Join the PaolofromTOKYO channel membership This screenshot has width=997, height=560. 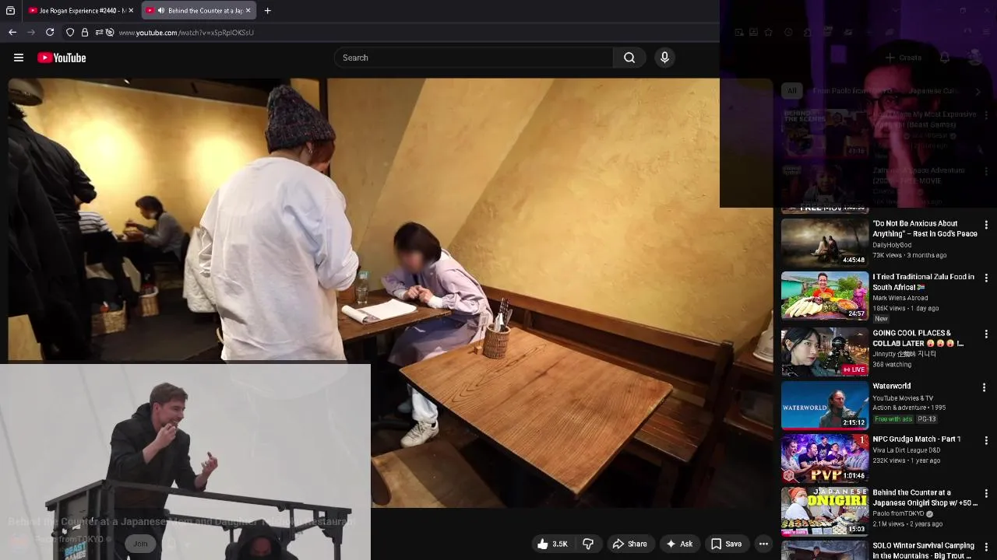[x=140, y=544]
